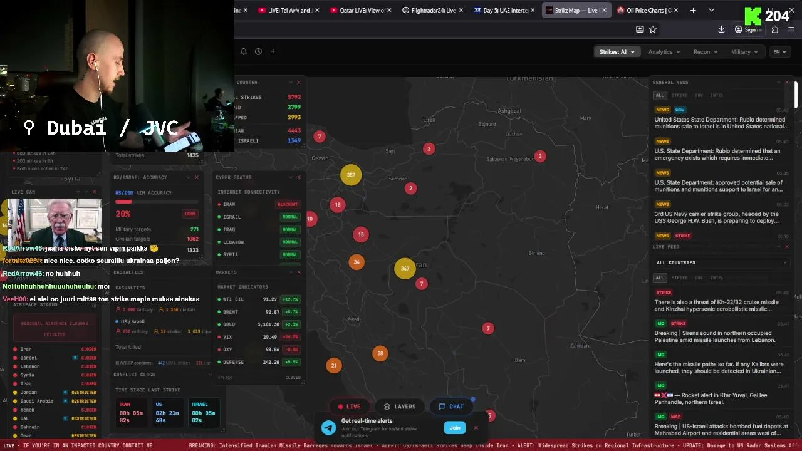This screenshot has width=802, height=451.
Task: Select GOV filter in General News
Action: 699,95
